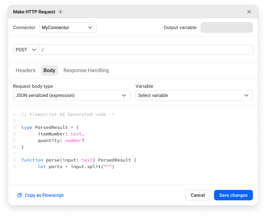Open the POST method dropdown

(x=26, y=50)
